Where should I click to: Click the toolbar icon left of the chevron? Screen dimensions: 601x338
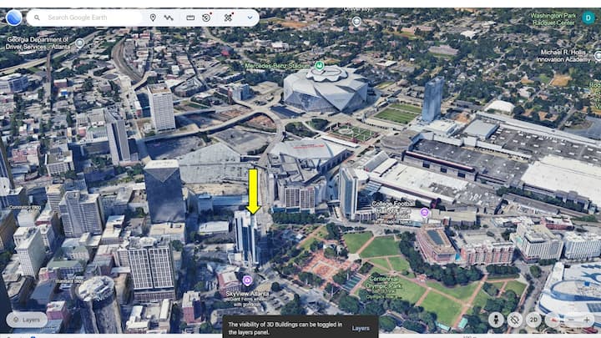pos(229,18)
